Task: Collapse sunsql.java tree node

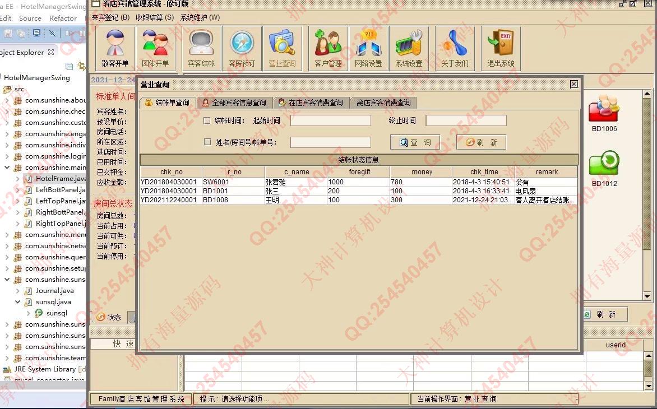Action: click(17, 302)
